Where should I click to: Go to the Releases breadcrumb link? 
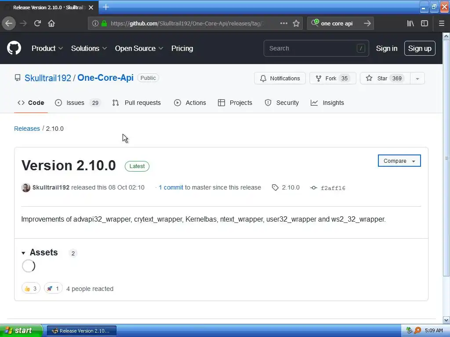(x=27, y=129)
